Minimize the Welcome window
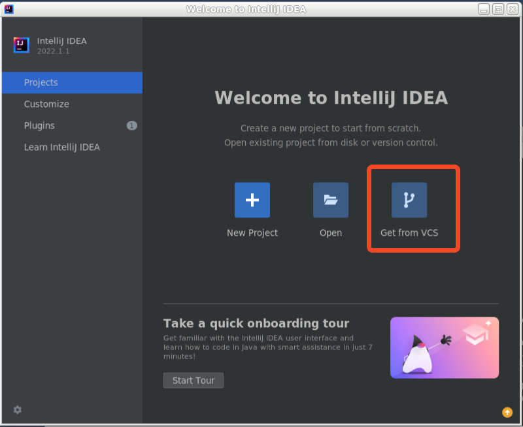The height and width of the screenshot is (427, 523). [x=484, y=9]
